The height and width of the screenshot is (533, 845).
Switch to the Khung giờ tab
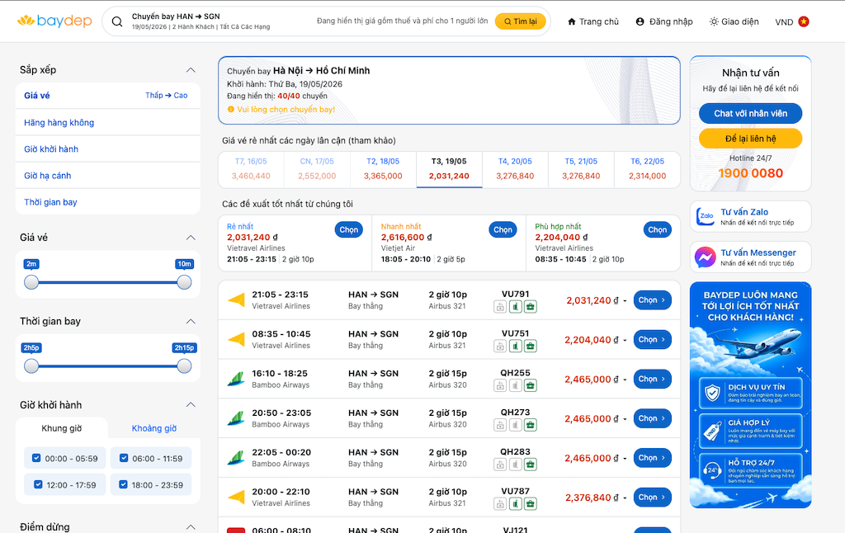pyautogui.click(x=62, y=428)
